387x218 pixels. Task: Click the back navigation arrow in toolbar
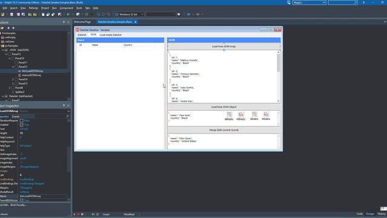point(189,15)
